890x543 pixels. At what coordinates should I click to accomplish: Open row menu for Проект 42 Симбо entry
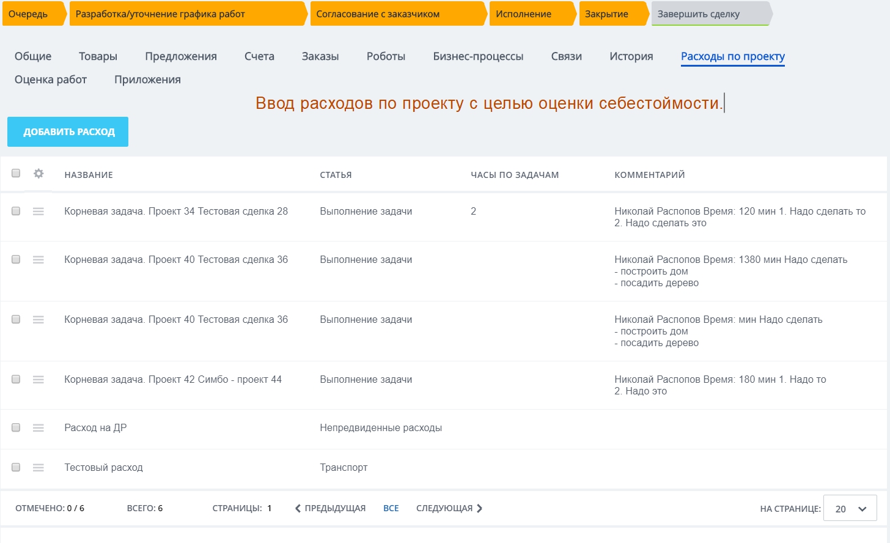tap(39, 380)
